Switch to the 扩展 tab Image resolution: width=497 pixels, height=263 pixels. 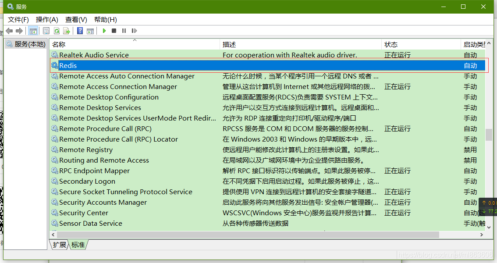(x=60, y=245)
